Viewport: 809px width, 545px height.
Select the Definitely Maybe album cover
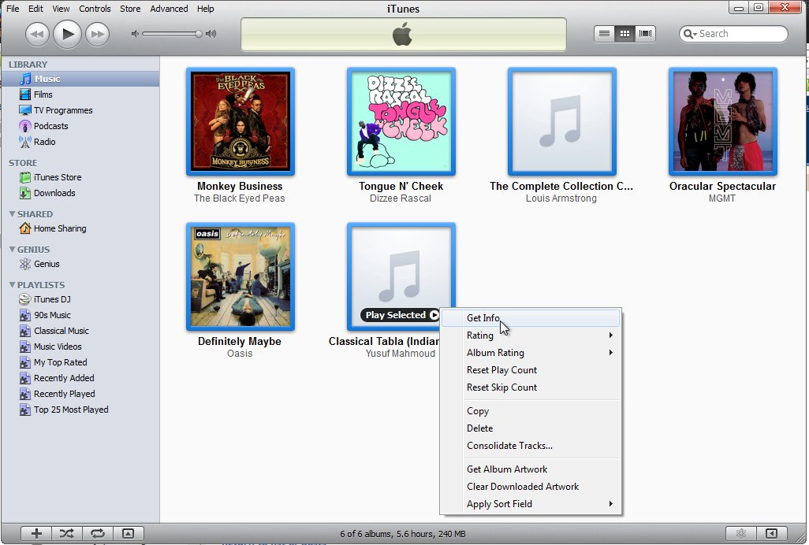pyautogui.click(x=240, y=276)
